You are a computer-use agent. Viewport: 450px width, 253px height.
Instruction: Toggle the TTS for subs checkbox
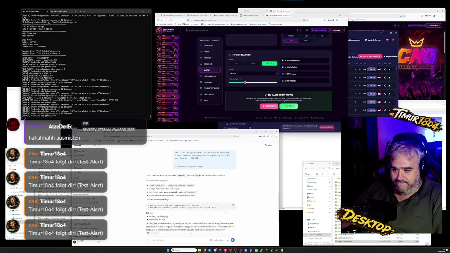pos(283,81)
